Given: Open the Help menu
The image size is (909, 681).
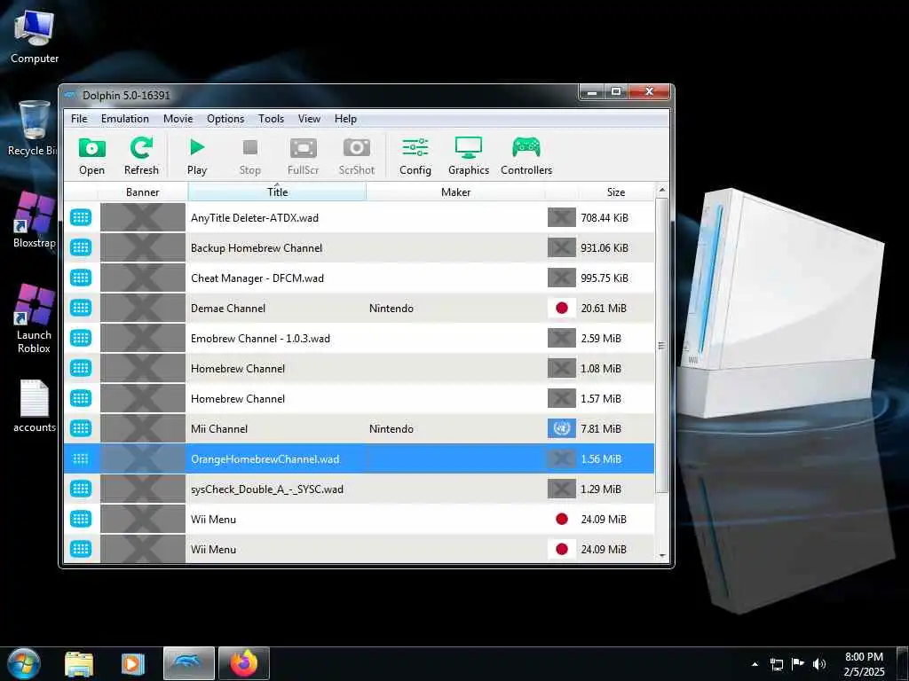Looking at the screenshot, I should point(345,119).
